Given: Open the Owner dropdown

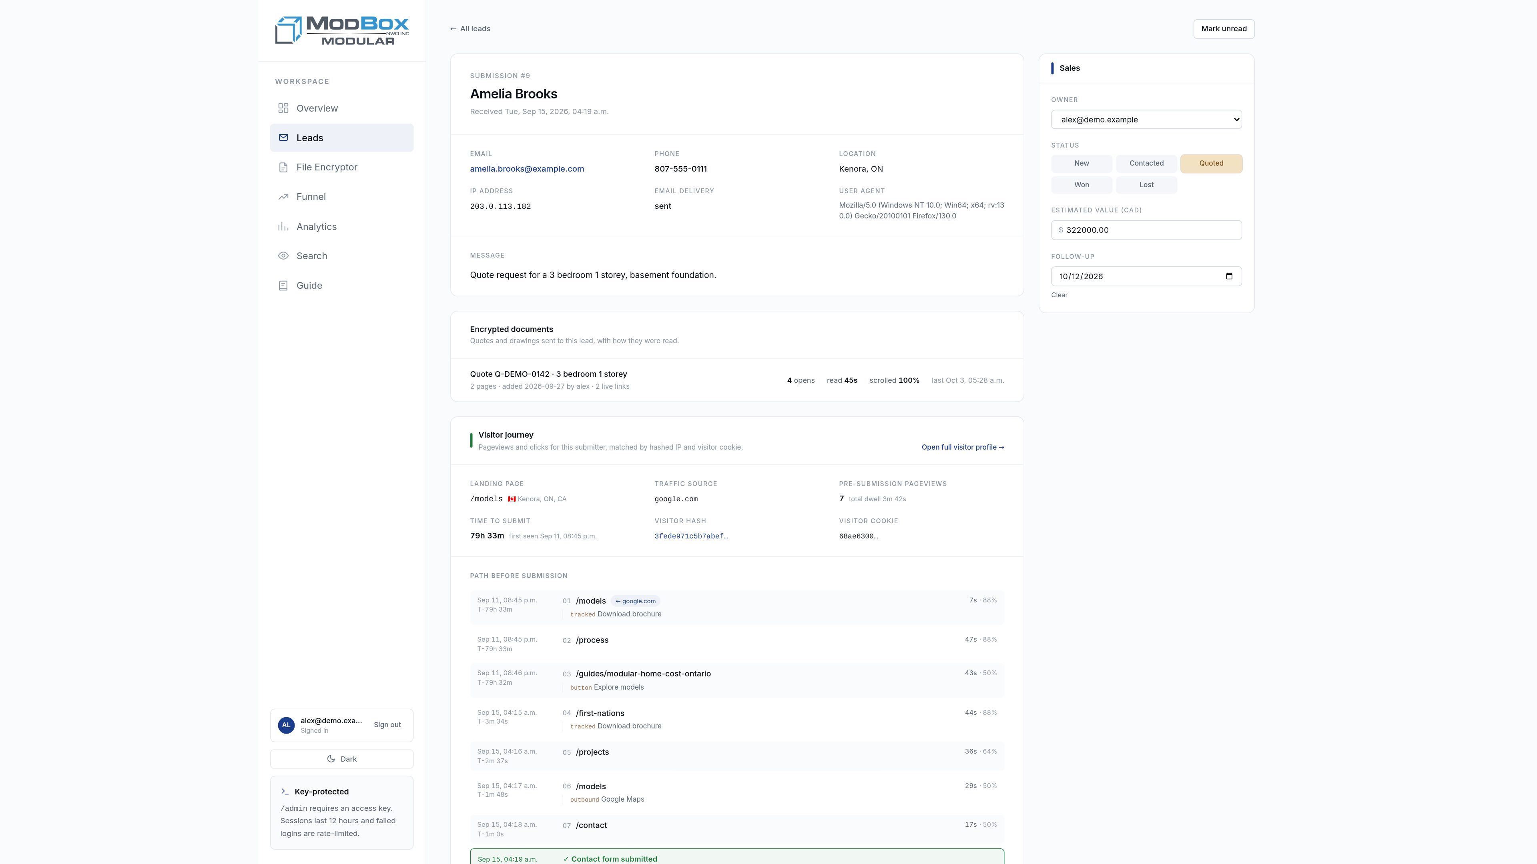Looking at the screenshot, I should tap(1146, 119).
